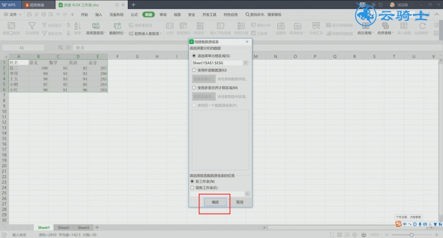Switch to the Sheet2 tab
The height and width of the screenshot is (238, 443).
pos(64,227)
